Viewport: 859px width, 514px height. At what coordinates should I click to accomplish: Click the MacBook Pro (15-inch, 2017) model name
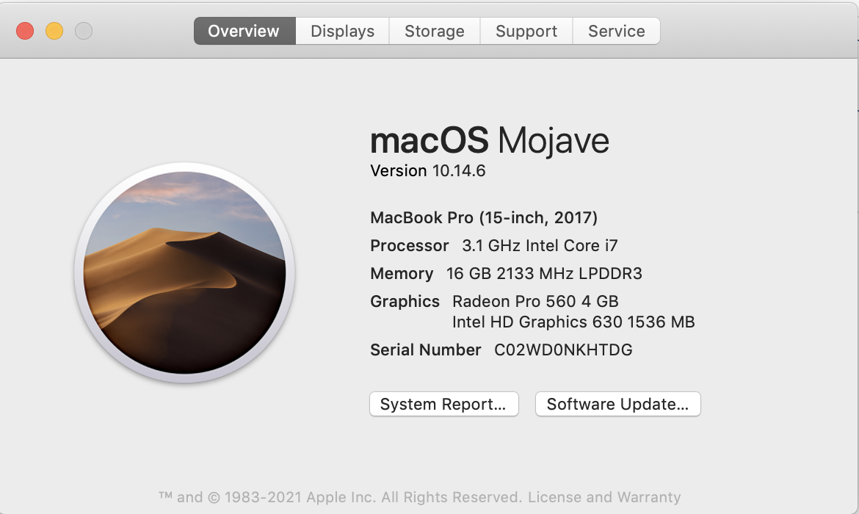coord(484,217)
